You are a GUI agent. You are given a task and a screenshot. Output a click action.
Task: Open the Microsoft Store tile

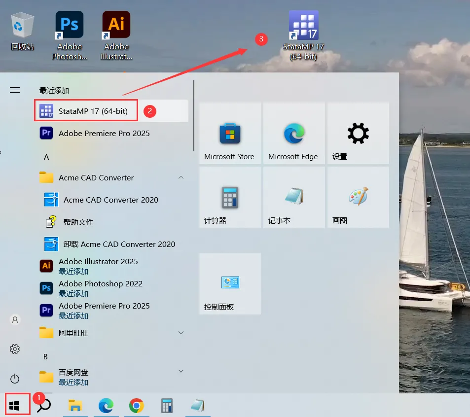click(x=230, y=133)
